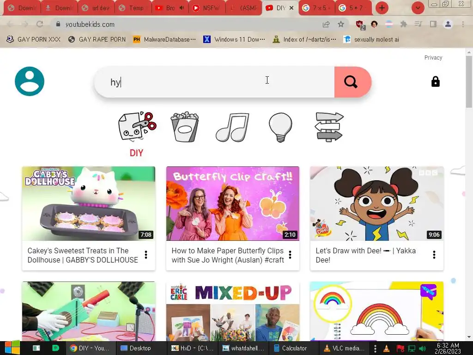Open the uBlock Origin extension icon

360,25
